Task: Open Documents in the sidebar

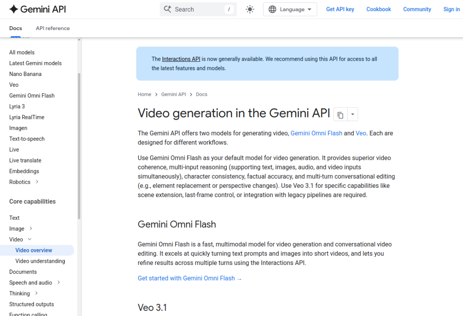Action: (x=23, y=272)
